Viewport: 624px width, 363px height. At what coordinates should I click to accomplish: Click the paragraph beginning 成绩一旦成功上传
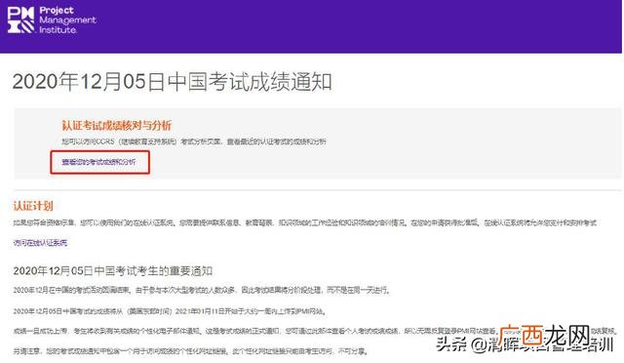(314, 331)
